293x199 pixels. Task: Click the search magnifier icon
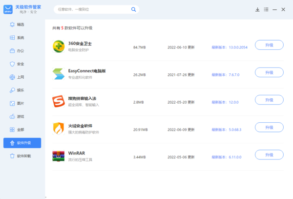pyautogui.click(x=133, y=9)
